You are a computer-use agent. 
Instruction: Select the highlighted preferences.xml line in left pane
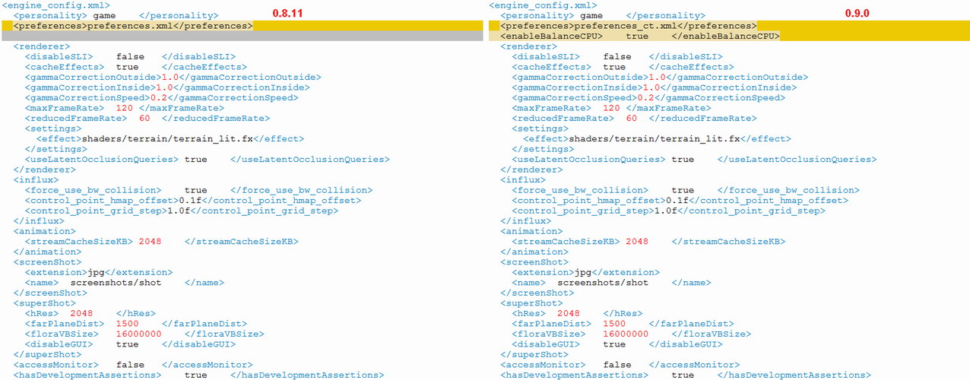point(132,26)
